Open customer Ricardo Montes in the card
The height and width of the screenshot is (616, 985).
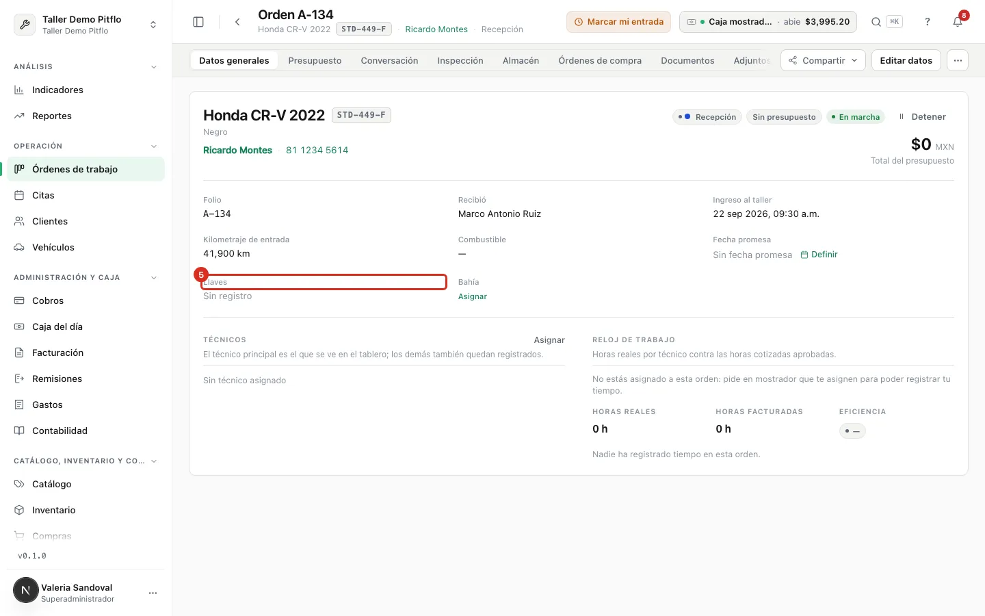point(237,150)
